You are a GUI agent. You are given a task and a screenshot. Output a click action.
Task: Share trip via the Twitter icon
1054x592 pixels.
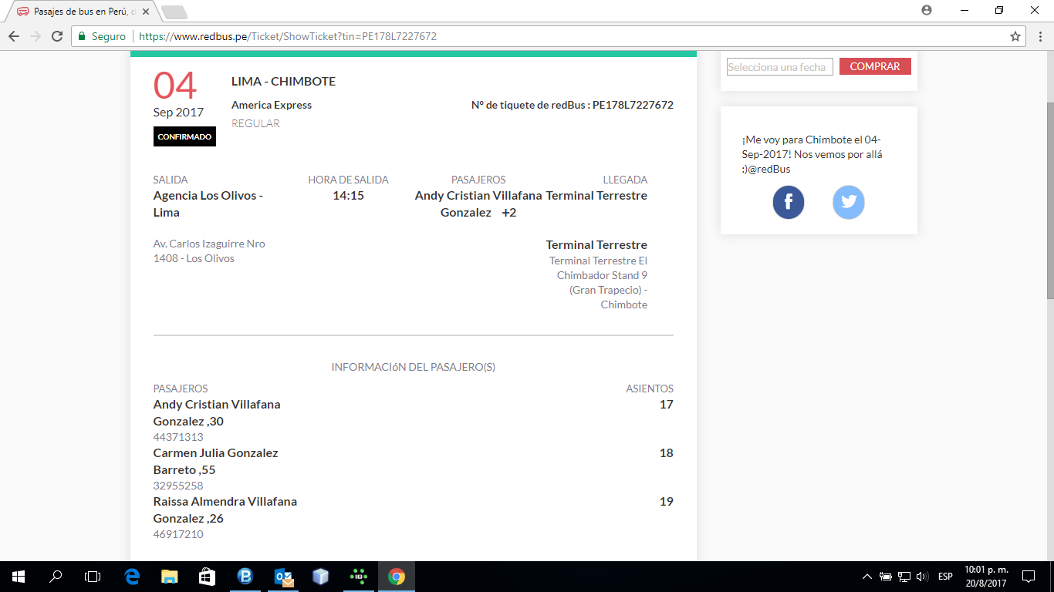pos(848,203)
